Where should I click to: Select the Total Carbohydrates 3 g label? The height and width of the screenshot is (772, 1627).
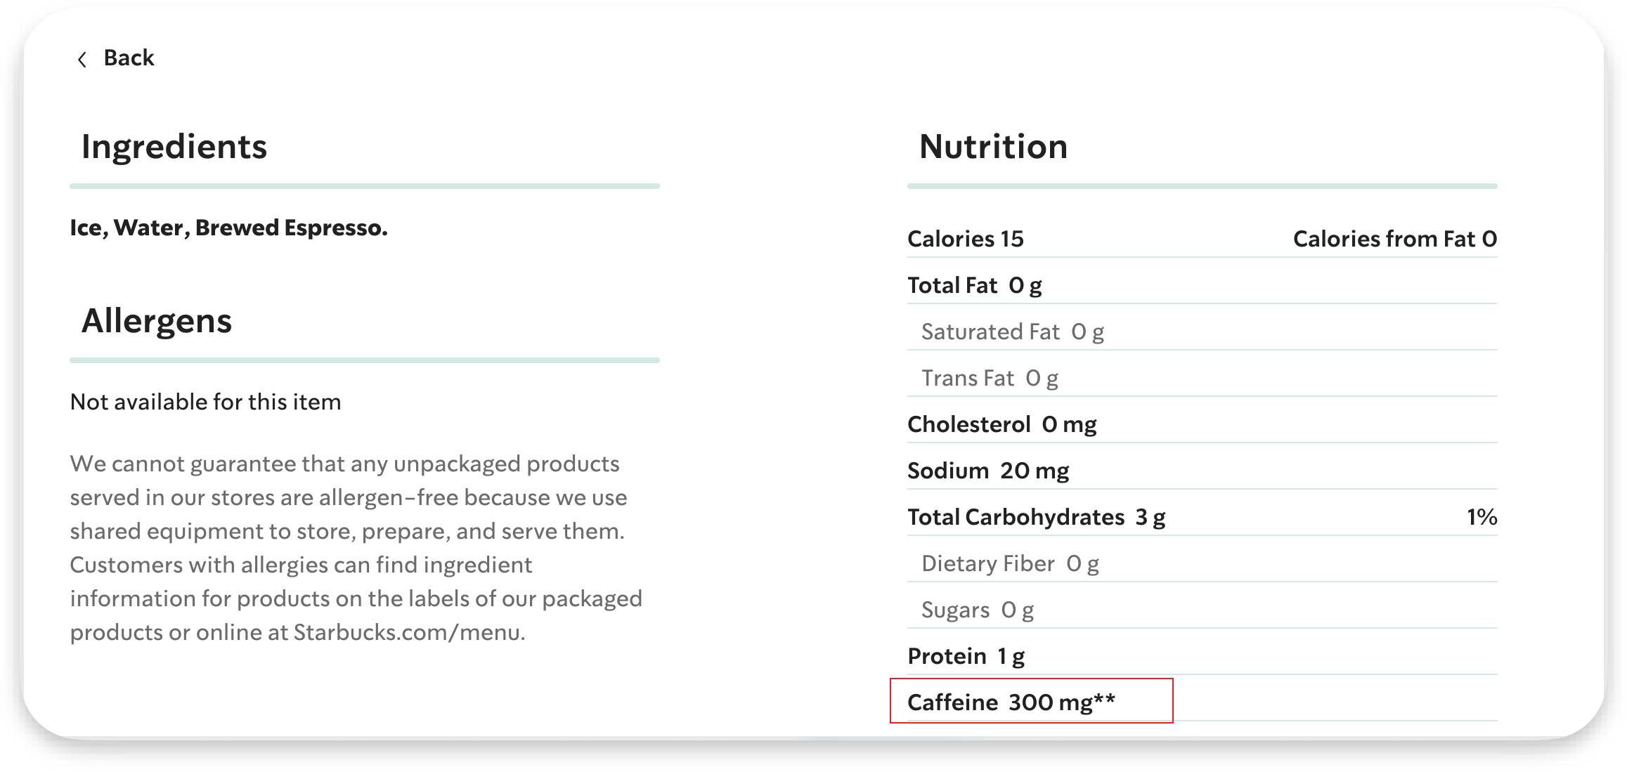click(1036, 517)
